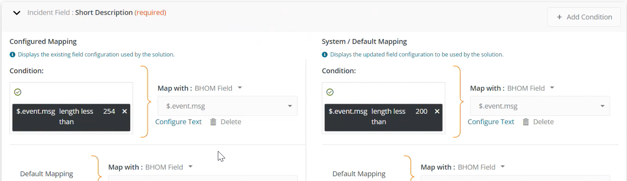Click Condition label in System / Default Mapping
The image size is (627, 181).
pos(339,70)
